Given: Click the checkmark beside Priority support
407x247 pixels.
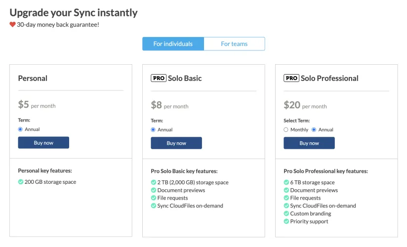Looking at the screenshot, I should point(286,222).
